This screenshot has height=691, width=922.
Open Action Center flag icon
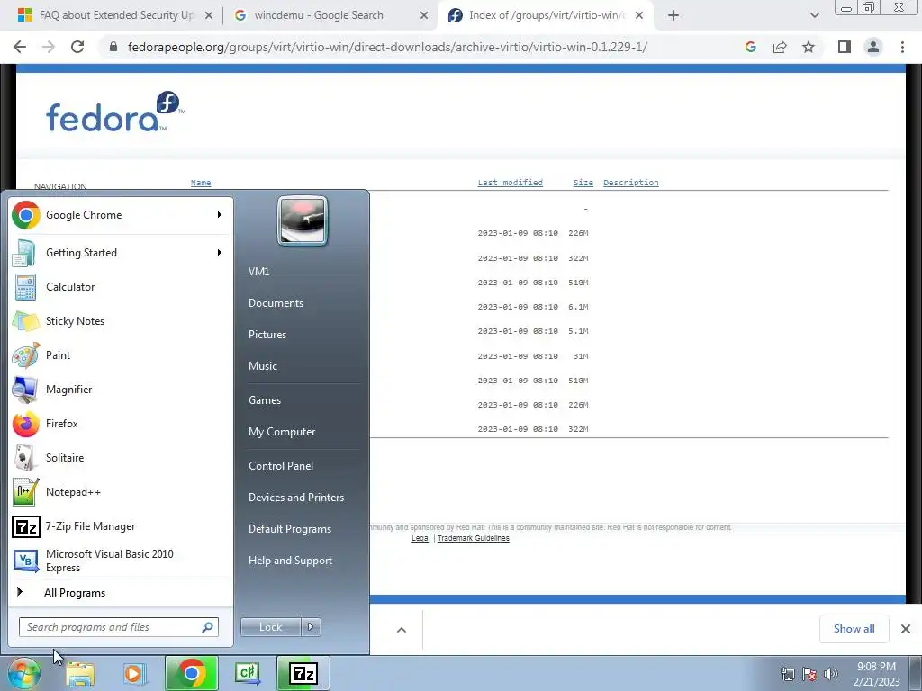(809, 674)
